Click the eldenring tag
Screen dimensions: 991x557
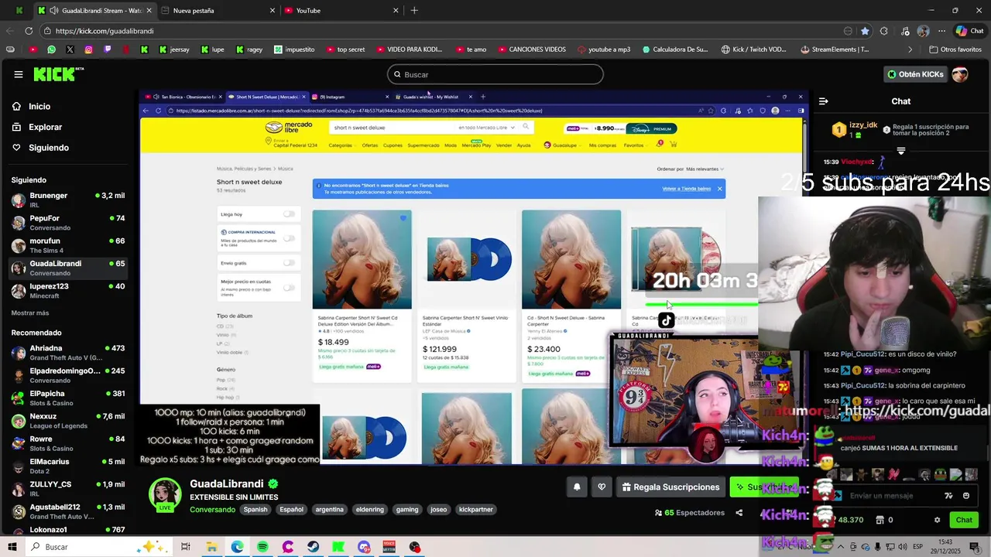[x=370, y=510]
